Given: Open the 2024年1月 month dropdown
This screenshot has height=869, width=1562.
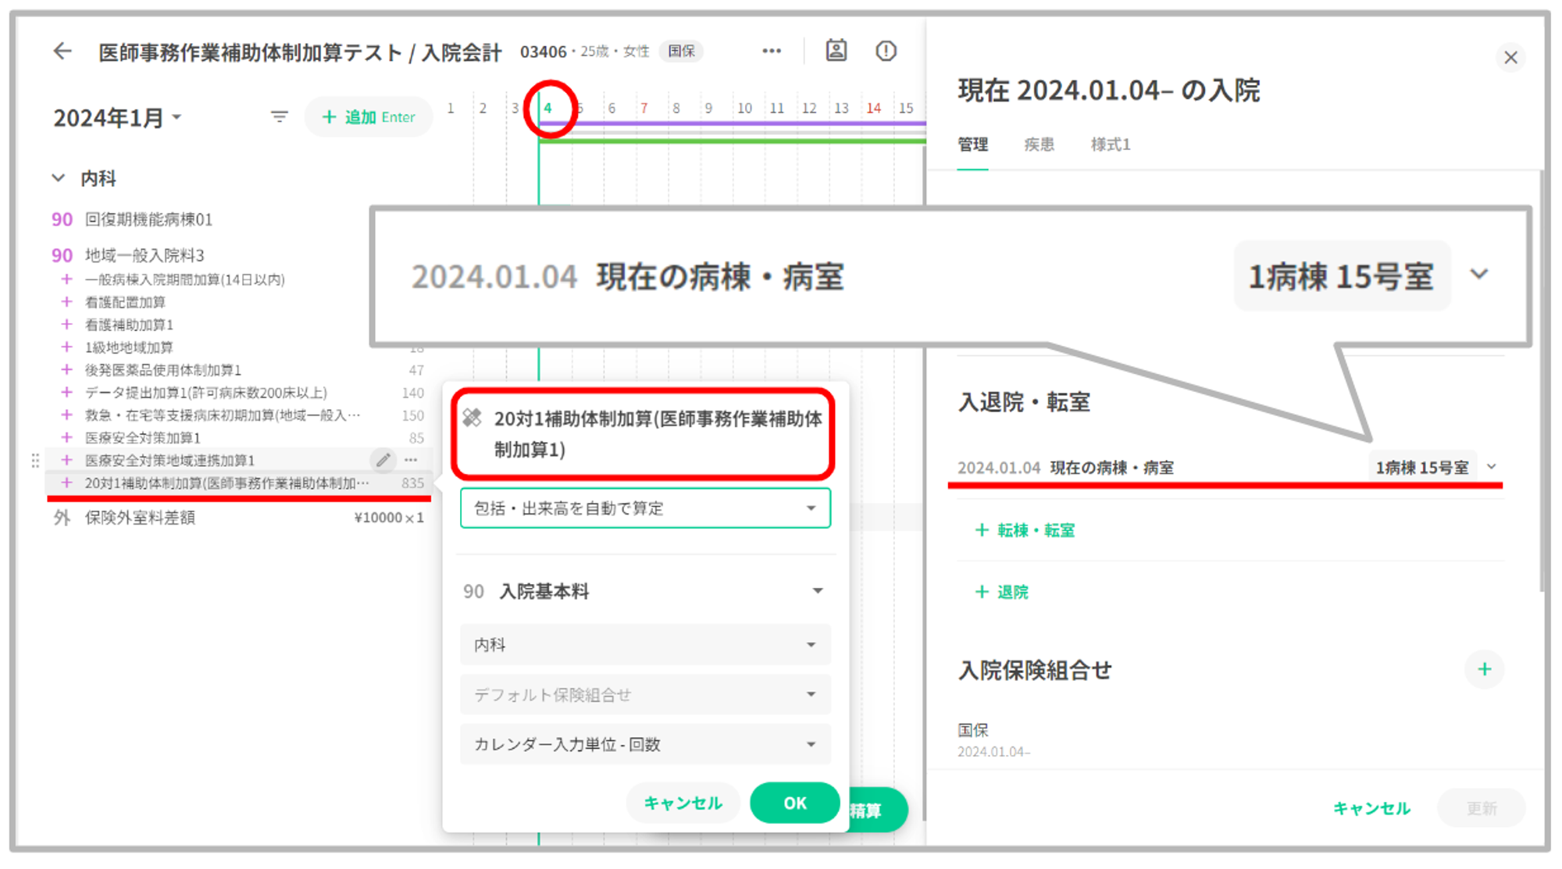Looking at the screenshot, I should [x=117, y=118].
